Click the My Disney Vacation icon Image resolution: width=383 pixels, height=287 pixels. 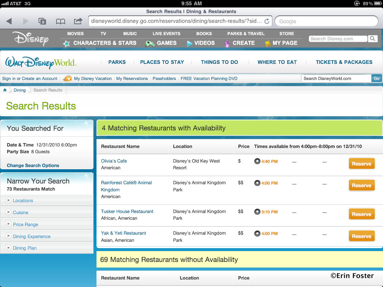click(68, 78)
